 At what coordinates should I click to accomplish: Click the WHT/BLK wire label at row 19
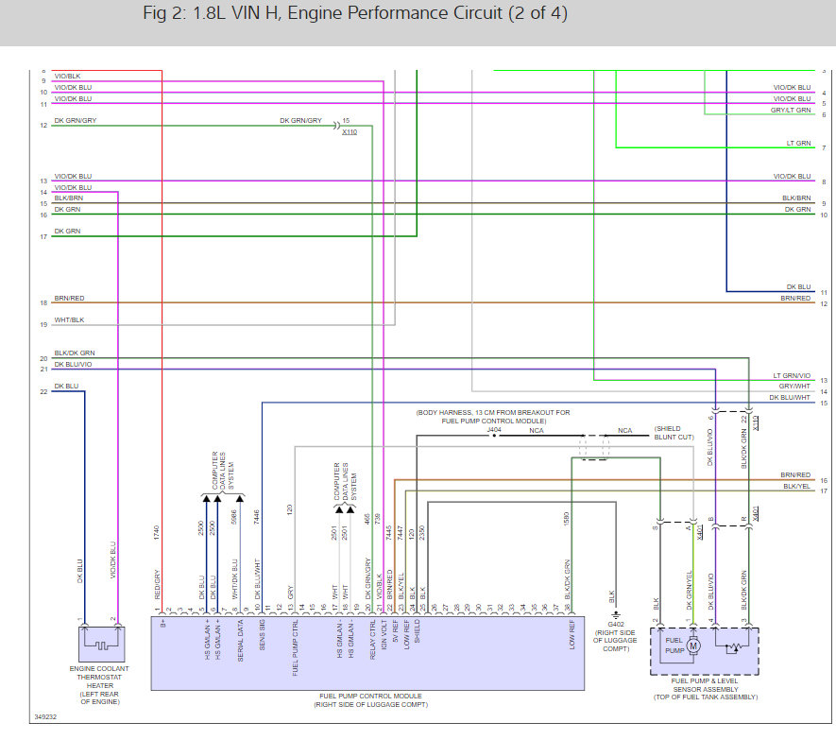coord(69,320)
